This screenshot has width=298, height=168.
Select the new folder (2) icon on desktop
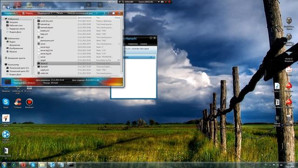coord(6,153)
